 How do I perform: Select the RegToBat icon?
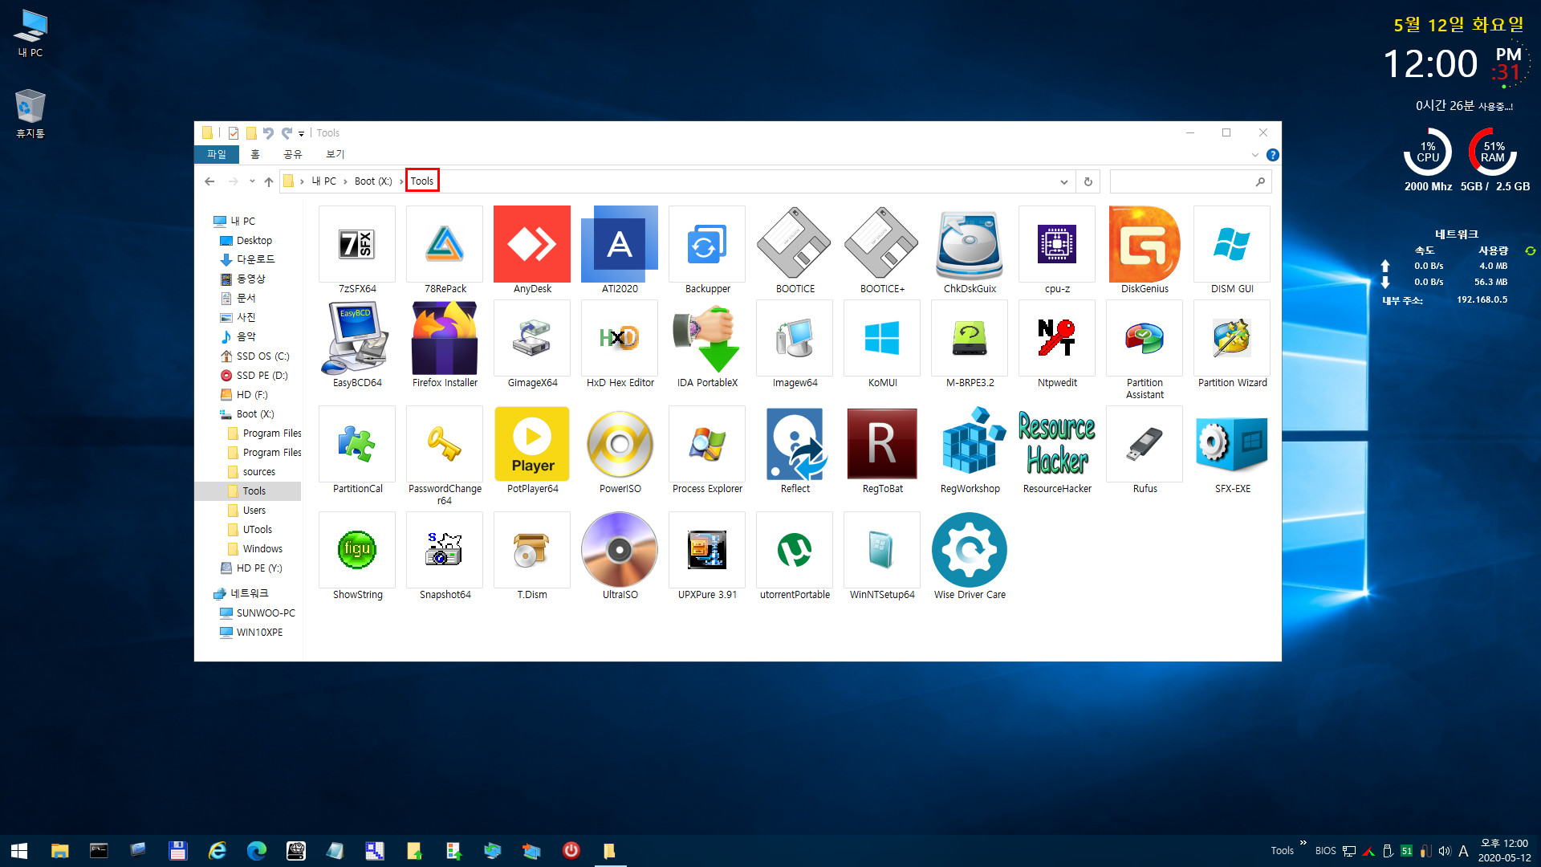tap(882, 444)
